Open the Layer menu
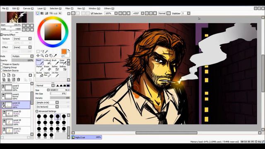265x149 pixels. click(41, 8)
